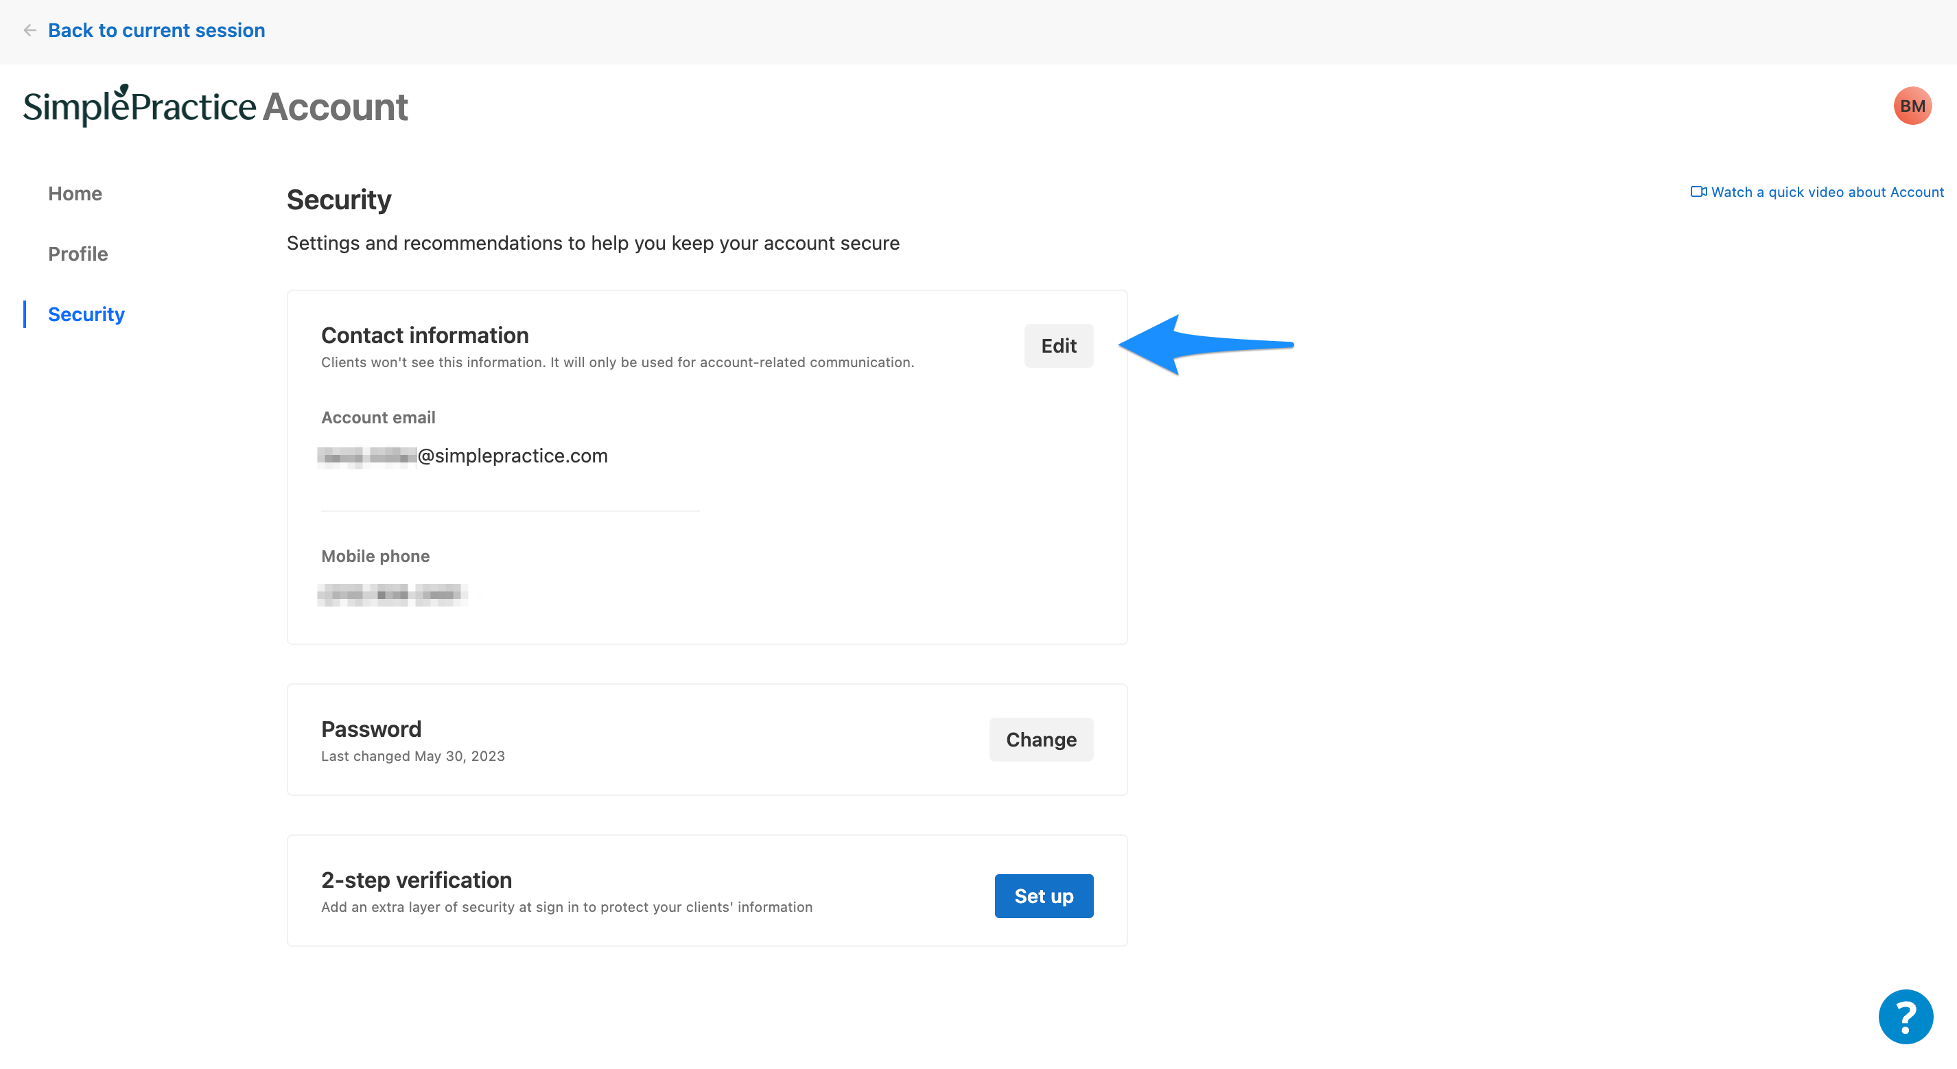The height and width of the screenshot is (1069, 1957).
Task: Go to the Home sidebar item
Action: [75, 193]
